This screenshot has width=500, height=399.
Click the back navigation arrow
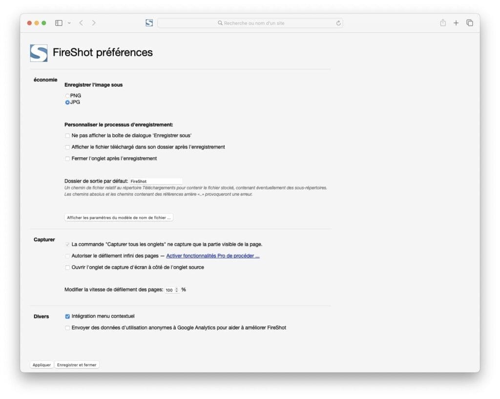click(81, 22)
